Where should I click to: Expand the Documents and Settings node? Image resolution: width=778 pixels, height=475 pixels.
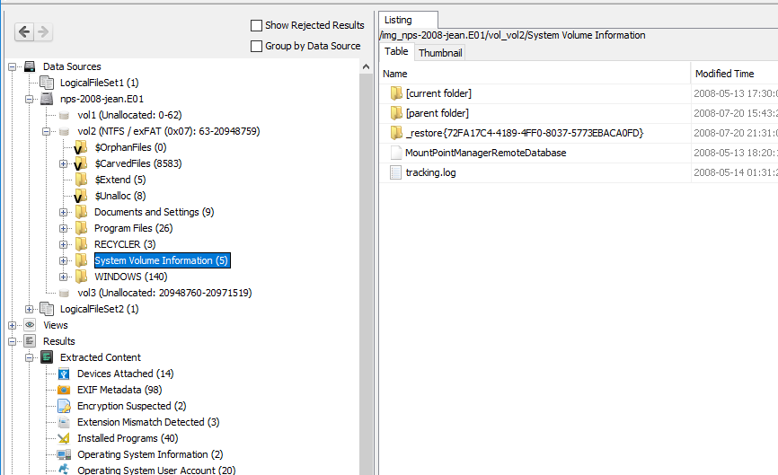(64, 212)
